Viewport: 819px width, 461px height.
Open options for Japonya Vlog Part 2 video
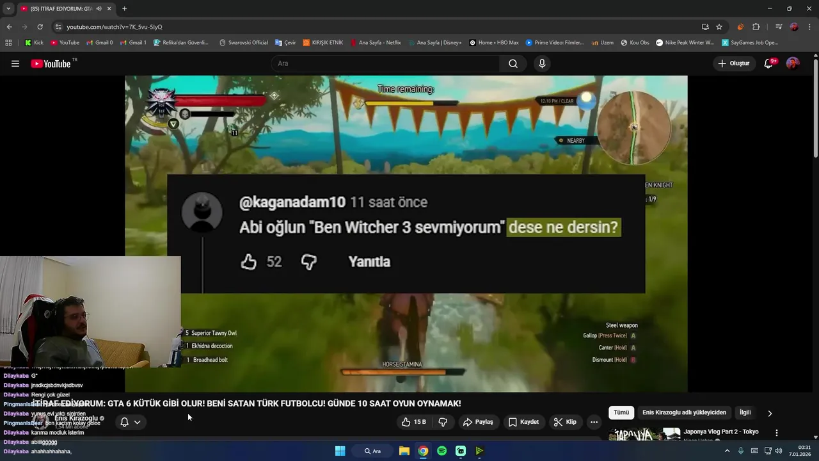[x=777, y=433]
